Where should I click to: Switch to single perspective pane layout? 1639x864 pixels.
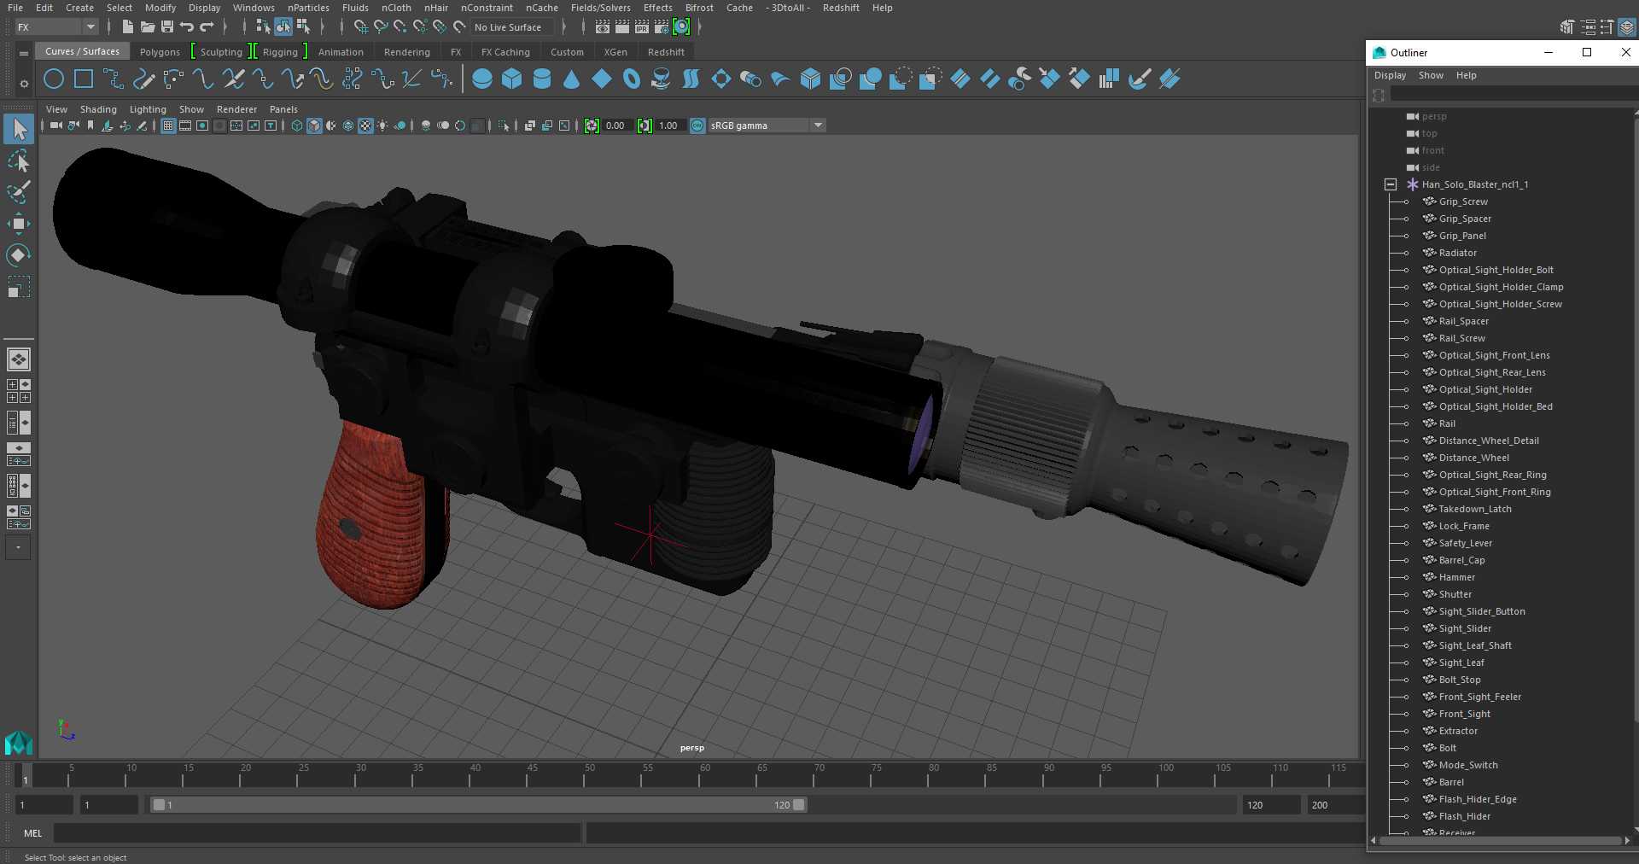coord(19,359)
